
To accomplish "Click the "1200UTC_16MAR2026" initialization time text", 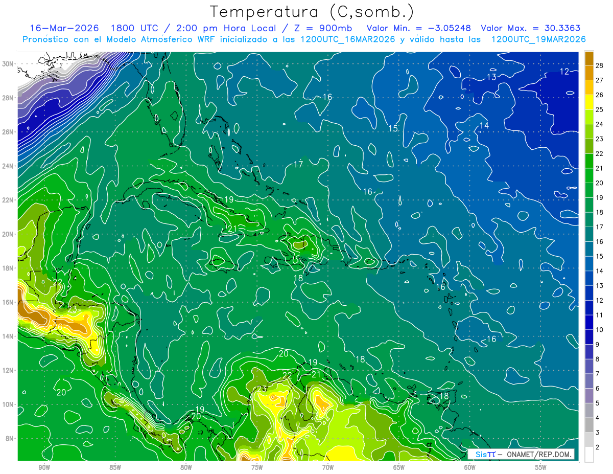I will [347, 39].
